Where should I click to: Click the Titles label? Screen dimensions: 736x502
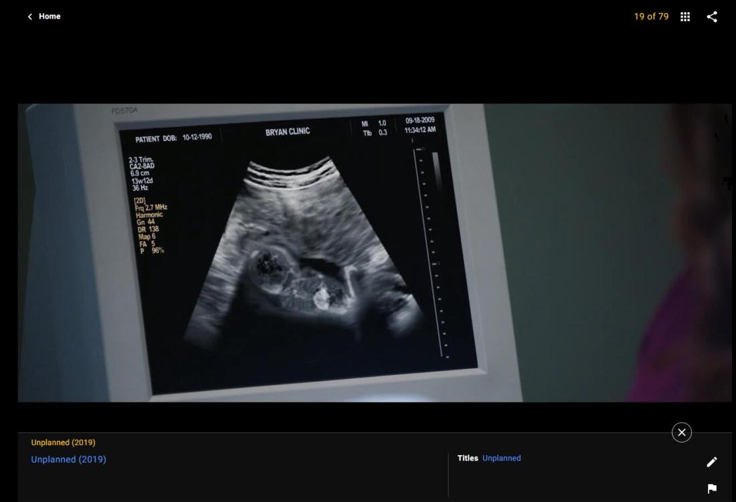468,458
